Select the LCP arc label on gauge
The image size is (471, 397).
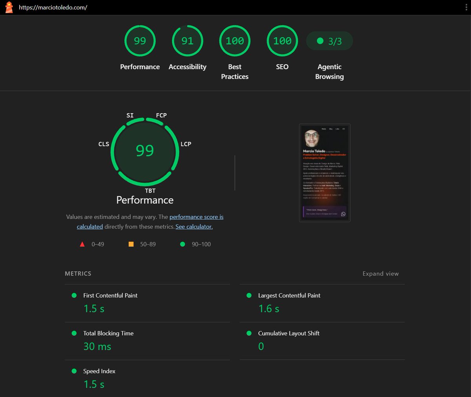(186, 144)
